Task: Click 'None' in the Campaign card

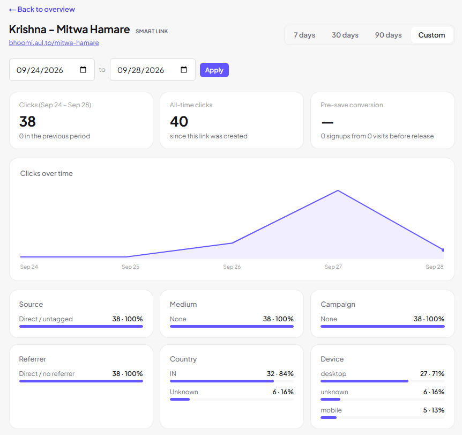Action: 329,319
